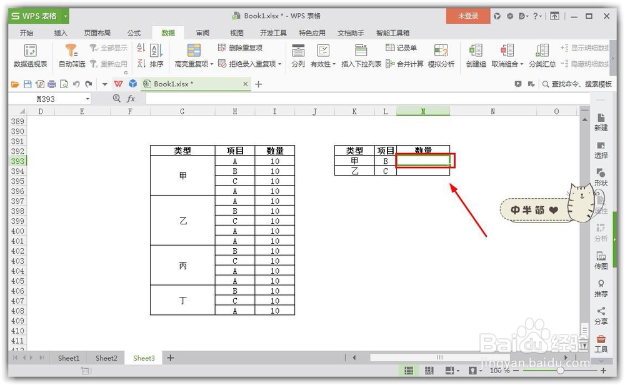
Task: Click Show All (全部显示) filter button
Action: pyautogui.click(x=108, y=48)
